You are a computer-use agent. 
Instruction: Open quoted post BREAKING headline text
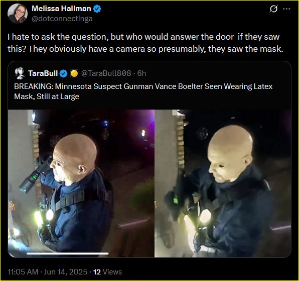coord(143,91)
